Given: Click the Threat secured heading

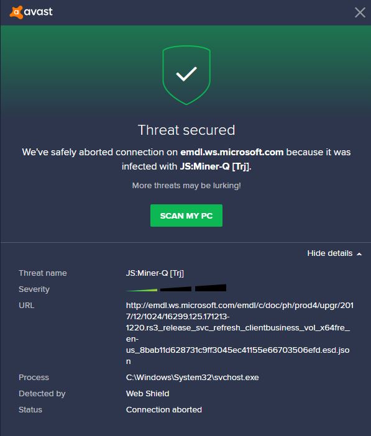Looking at the screenshot, I should (186, 130).
